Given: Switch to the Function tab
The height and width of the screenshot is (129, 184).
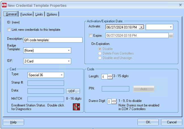Looking at the screenshot, I should pyautogui.click(x=26, y=14).
